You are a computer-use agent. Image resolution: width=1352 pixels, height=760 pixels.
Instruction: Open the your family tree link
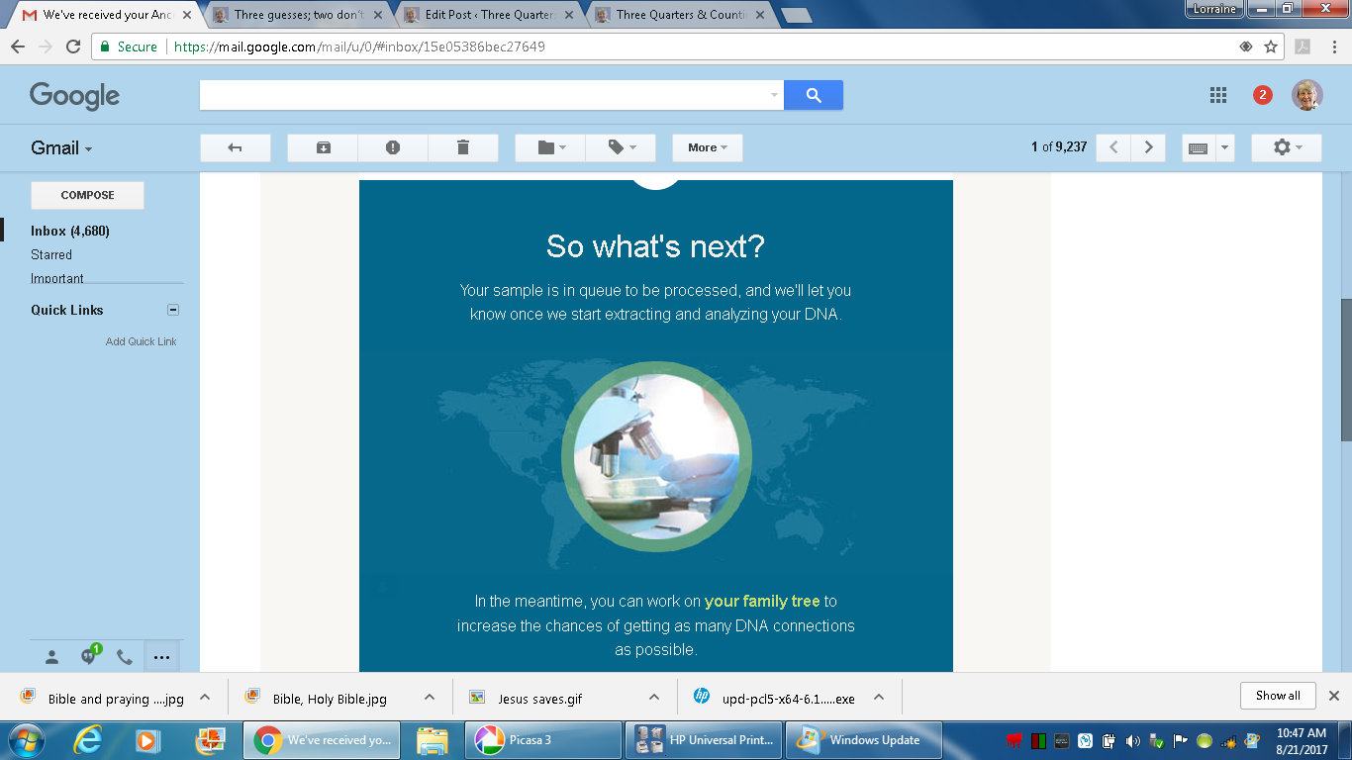(762, 601)
